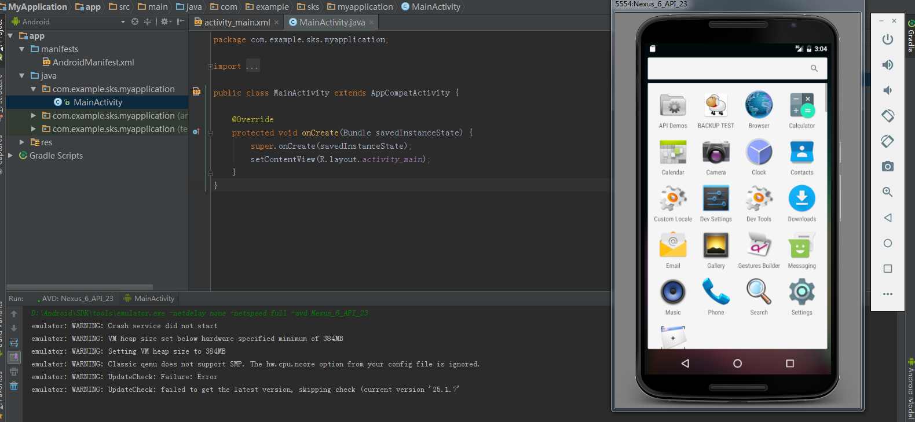Select AndroidManifest.xml in project tree
The height and width of the screenshot is (422, 915).
[89, 63]
